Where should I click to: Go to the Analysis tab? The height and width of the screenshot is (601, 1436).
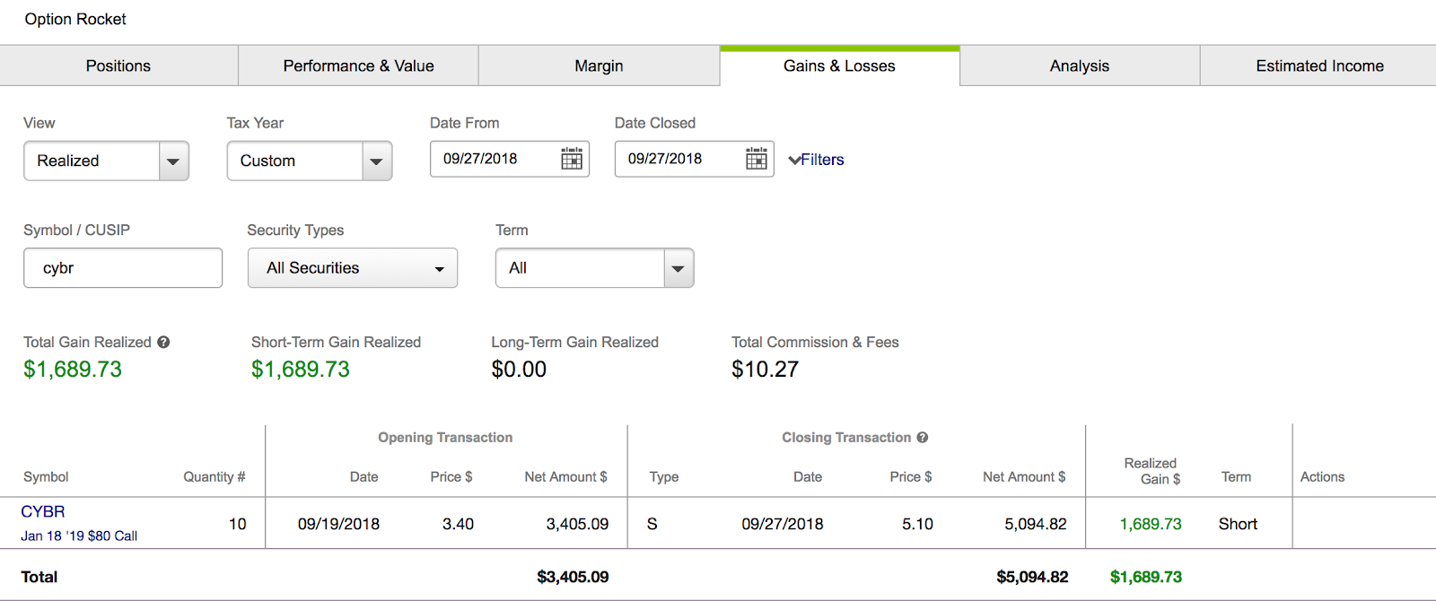pyautogui.click(x=1079, y=66)
